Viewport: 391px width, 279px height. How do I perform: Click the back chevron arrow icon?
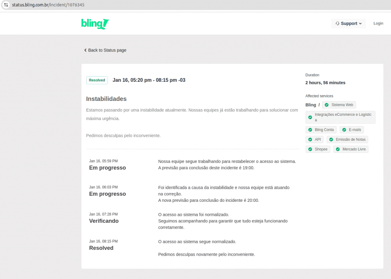point(85,50)
